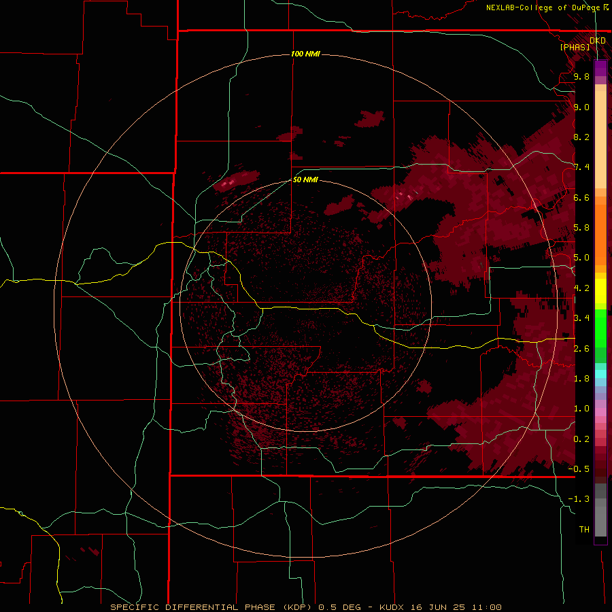The height and width of the screenshot is (612, 612).
Task: Click the 4.2 value on the color scale
Action: pos(581,288)
